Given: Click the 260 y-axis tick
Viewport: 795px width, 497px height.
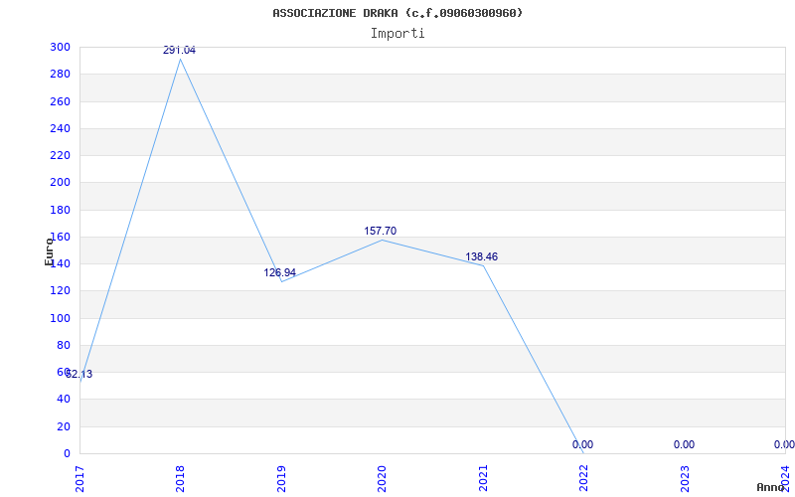Looking at the screenshot, I should (60, 101).
